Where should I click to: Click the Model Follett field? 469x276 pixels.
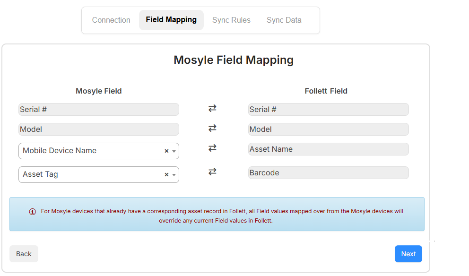[x=328, y=129]
